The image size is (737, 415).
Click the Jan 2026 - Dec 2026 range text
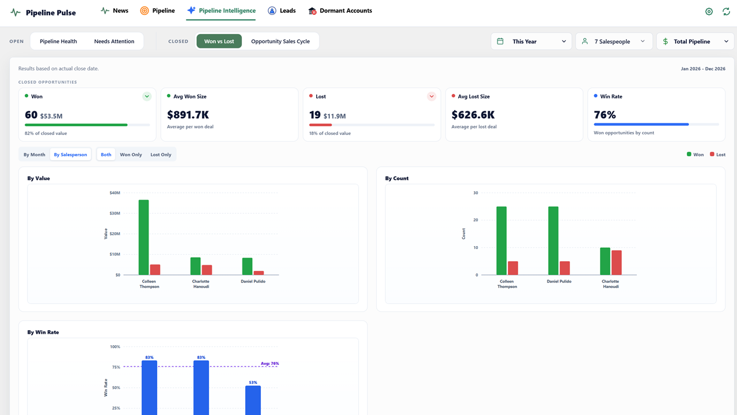coord(703,69)
